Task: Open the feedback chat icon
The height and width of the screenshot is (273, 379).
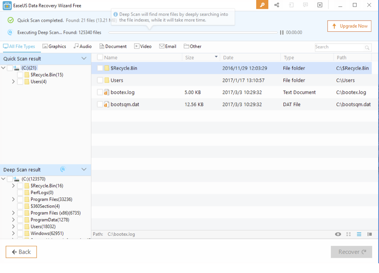Action: point(306,5)
